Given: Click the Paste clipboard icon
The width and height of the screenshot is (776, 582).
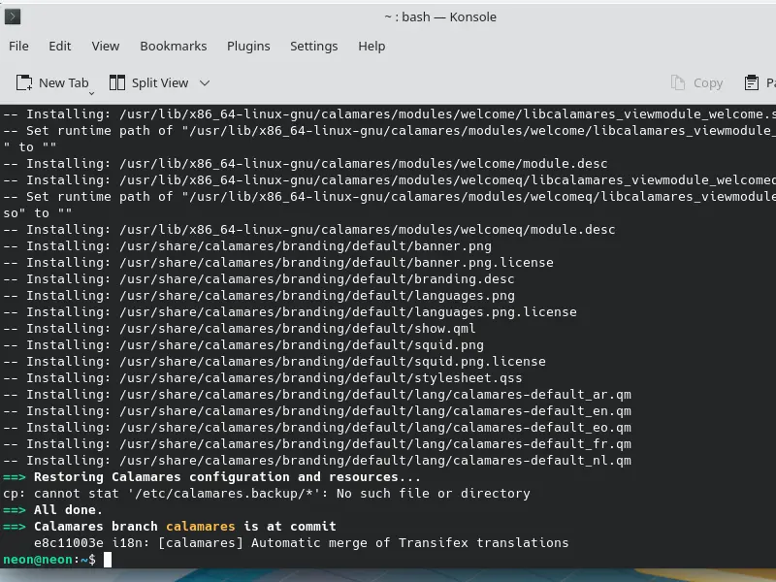Looking at the screenshot, I should 751,82.
